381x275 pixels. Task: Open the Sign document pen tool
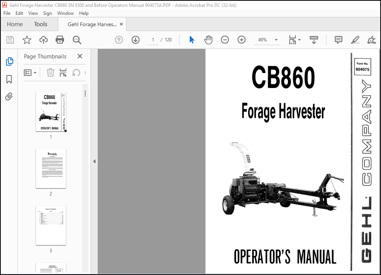371,40
